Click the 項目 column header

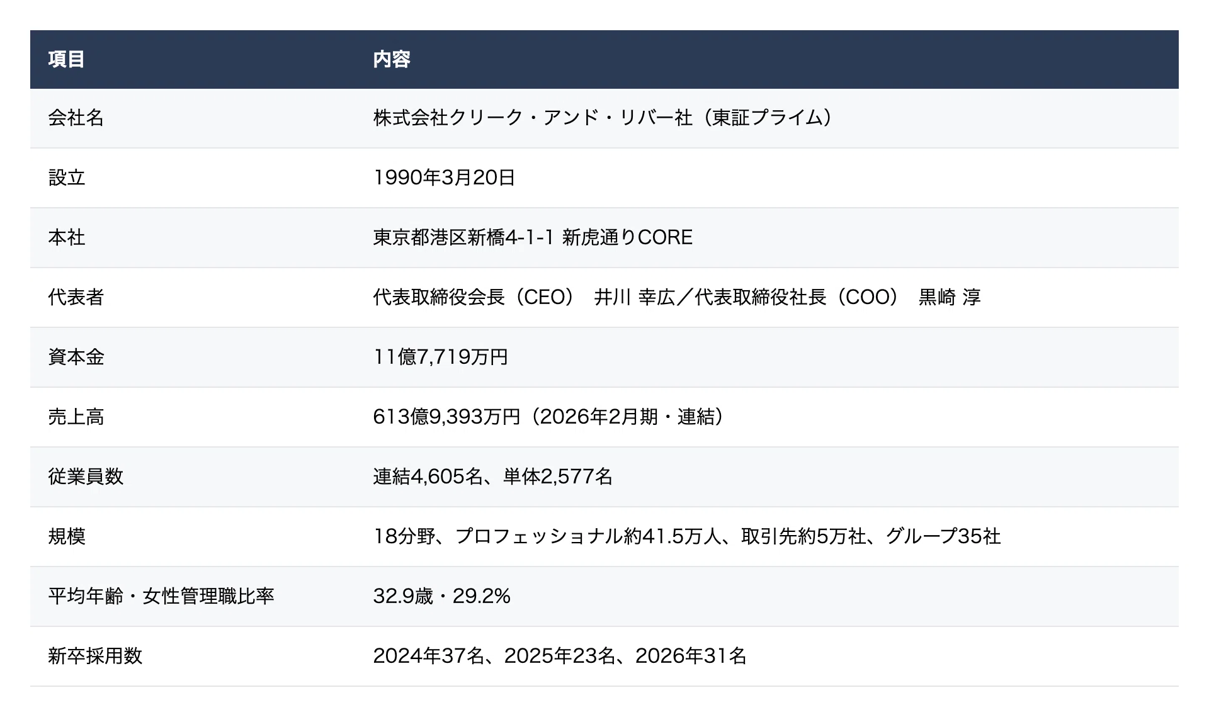66,59
